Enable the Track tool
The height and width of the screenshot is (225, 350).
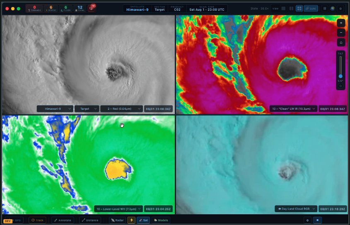click(37, 220)
